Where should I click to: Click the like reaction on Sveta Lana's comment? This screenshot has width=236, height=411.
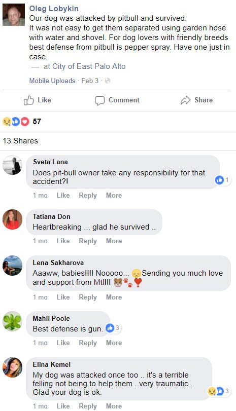pyautogui.click(x=223, y=180)
